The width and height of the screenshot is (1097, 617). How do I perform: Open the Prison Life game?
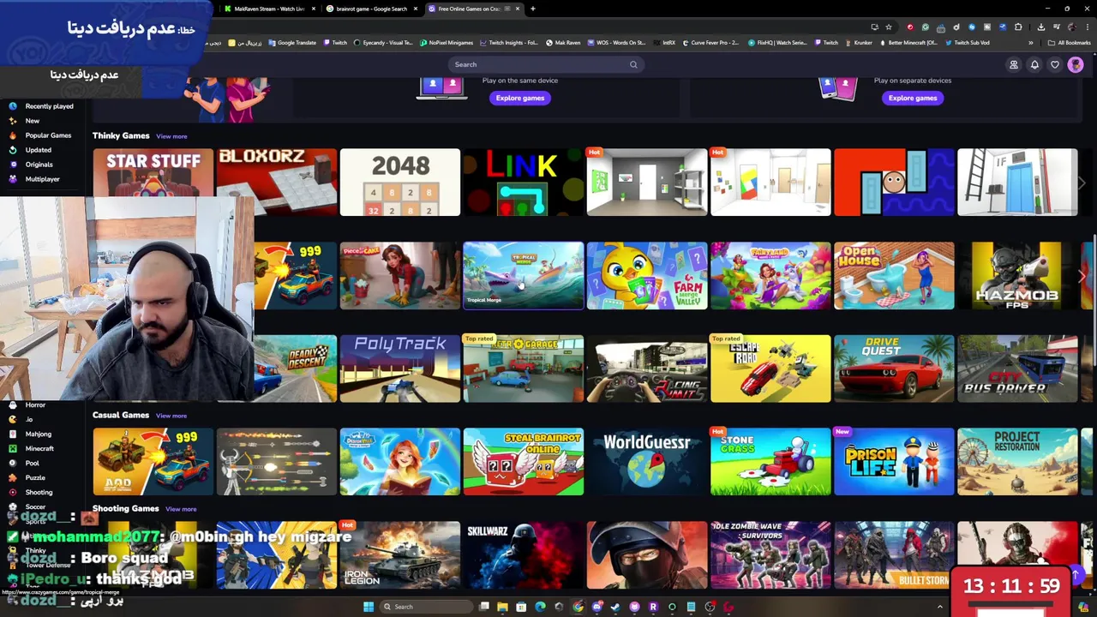click(894, 462)
